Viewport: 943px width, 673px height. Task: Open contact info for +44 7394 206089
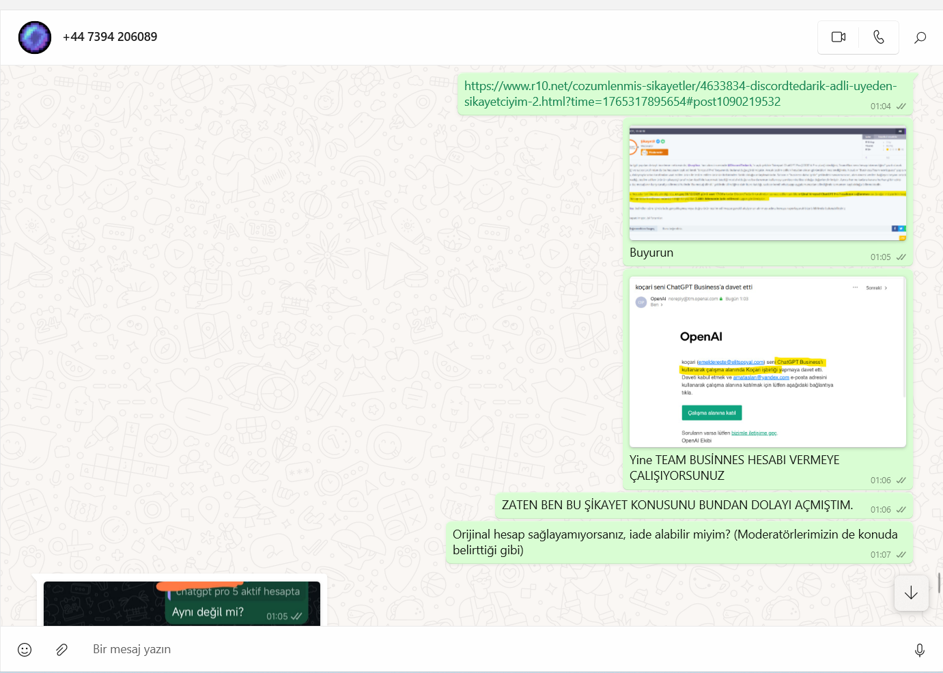[x=110, y=37]
